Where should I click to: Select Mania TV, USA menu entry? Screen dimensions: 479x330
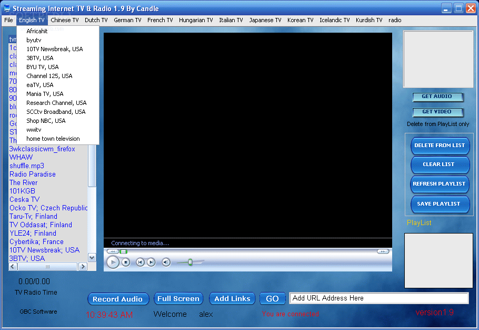pos(58,94)
